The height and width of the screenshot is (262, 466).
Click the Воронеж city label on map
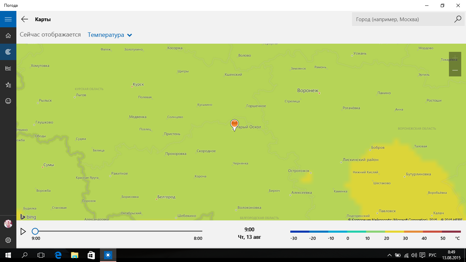click(x=308, y=91)
